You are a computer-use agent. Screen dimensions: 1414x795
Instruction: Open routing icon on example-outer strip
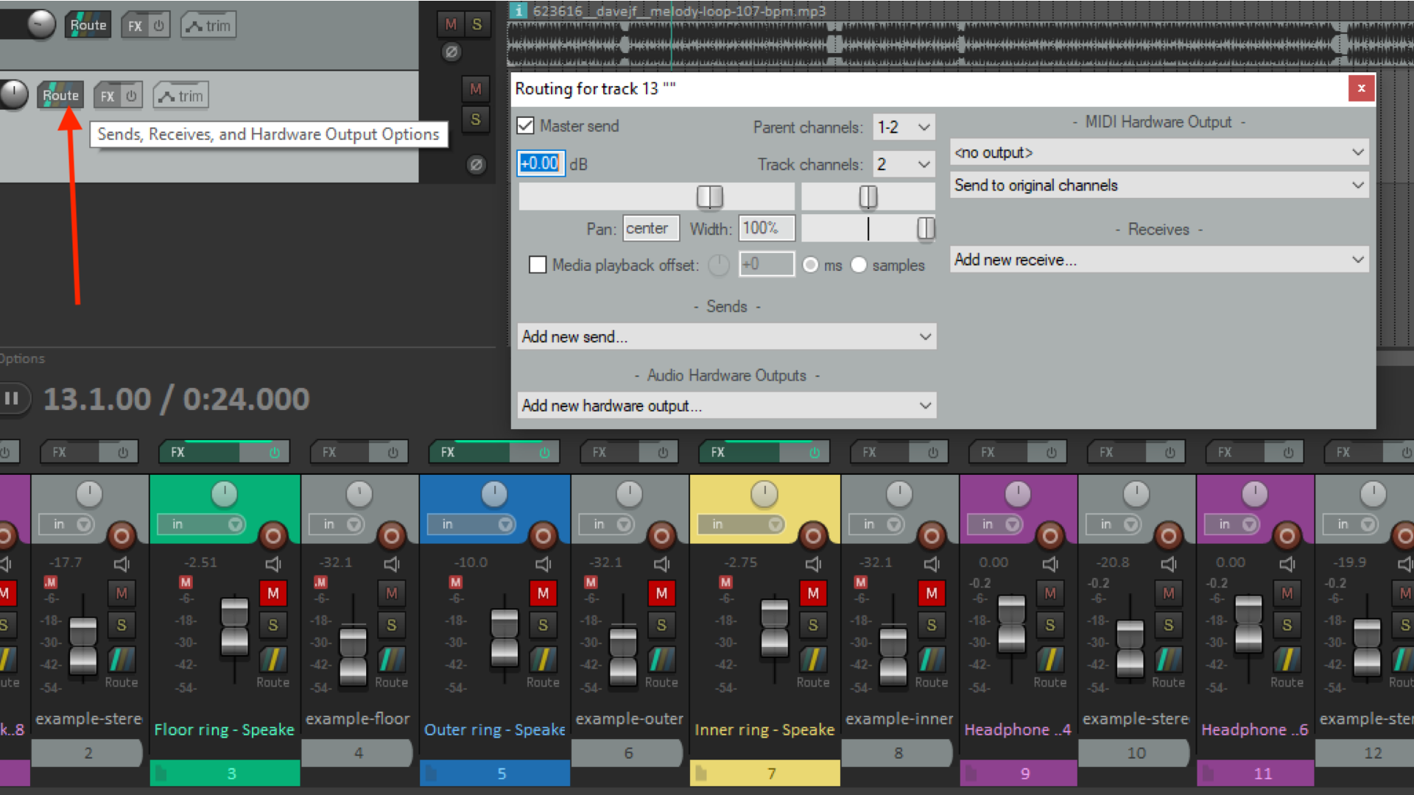[x=661, y=659]
